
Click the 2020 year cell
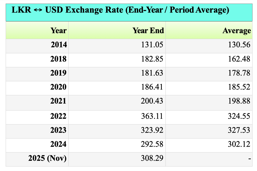[59, 87]
